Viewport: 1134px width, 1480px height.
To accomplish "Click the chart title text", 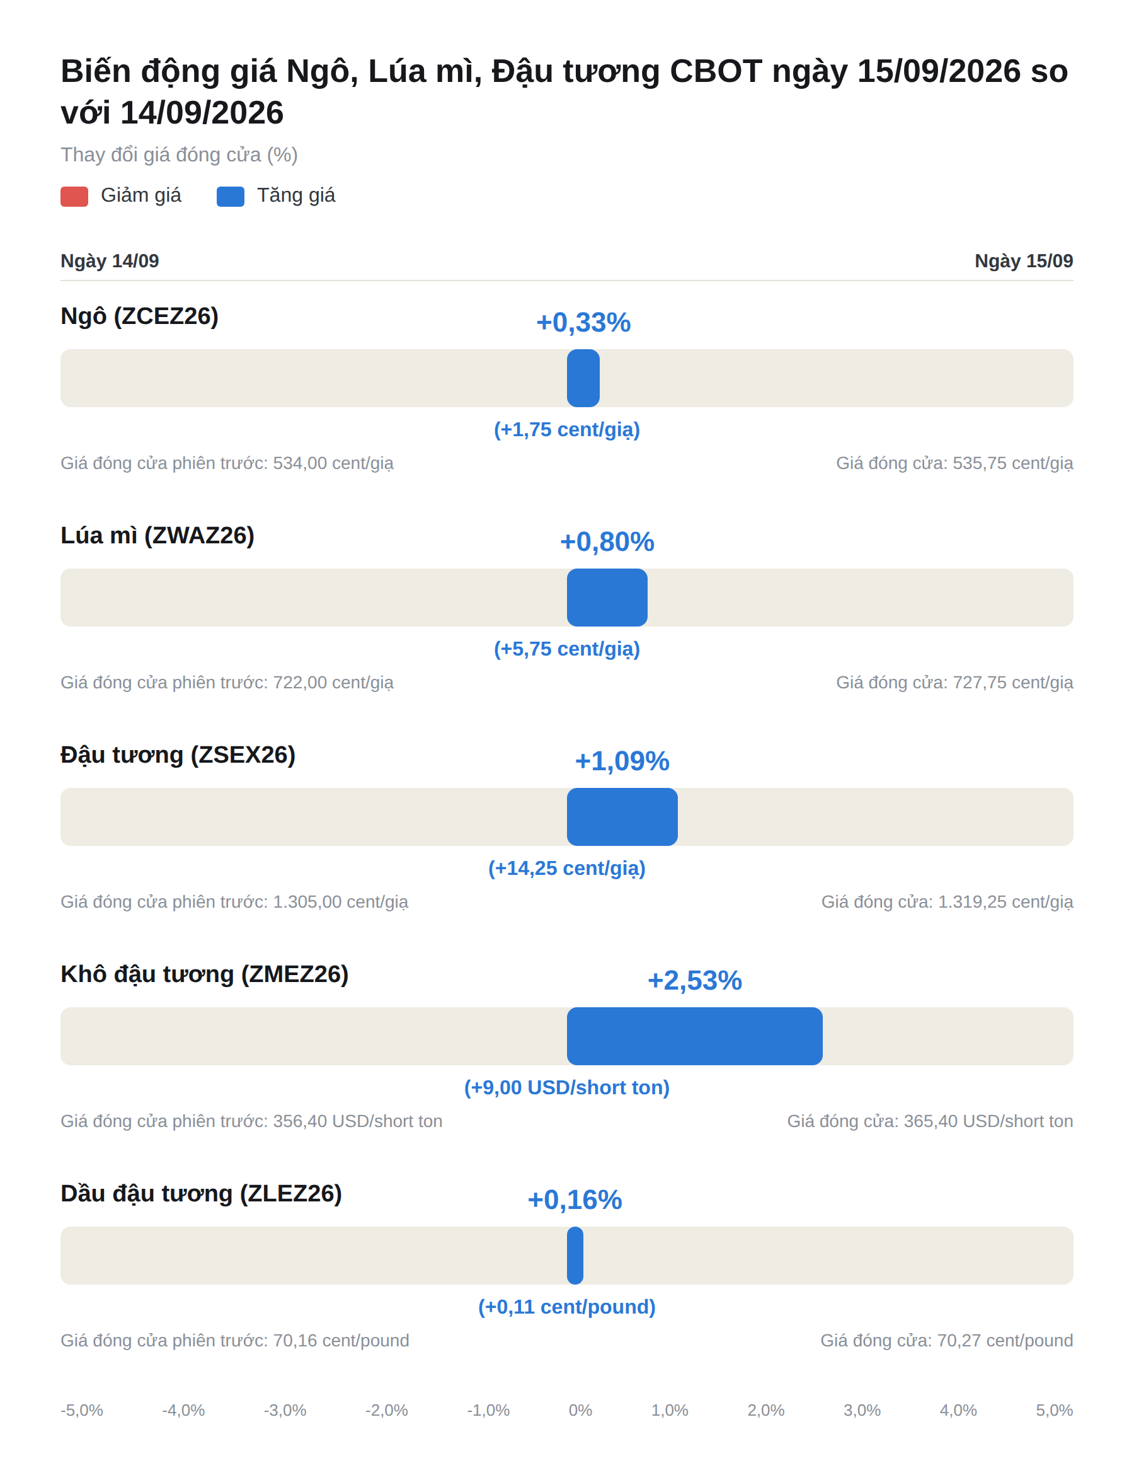I will click(564, 92).
